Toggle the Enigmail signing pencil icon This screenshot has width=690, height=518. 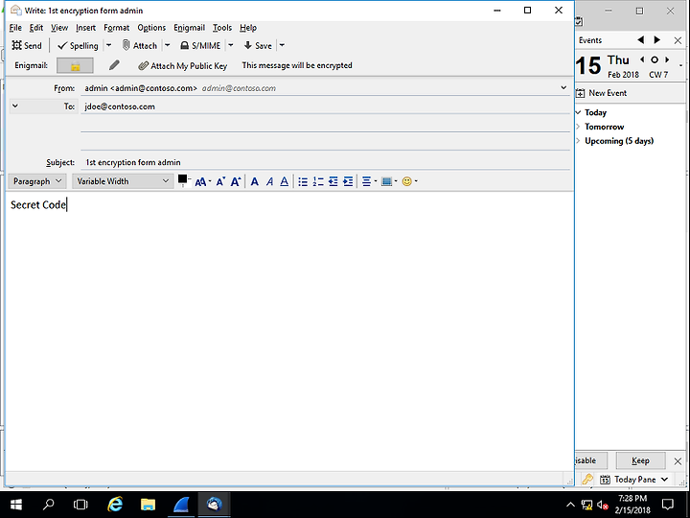(114, 65)
